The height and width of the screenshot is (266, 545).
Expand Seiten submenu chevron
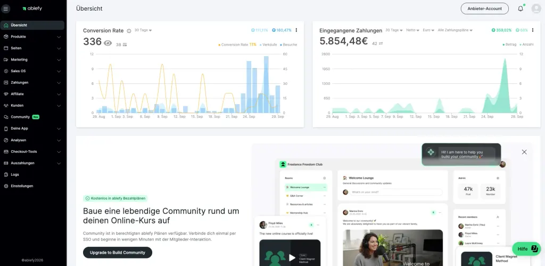click(59, 48)
